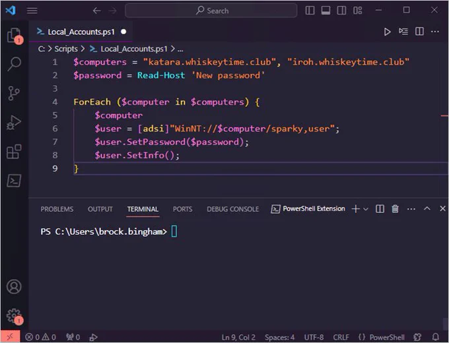Click Local_Accounts.ps1 in the breadcrumb
This screenshot has width=449, height=343.
coord(134,49)
